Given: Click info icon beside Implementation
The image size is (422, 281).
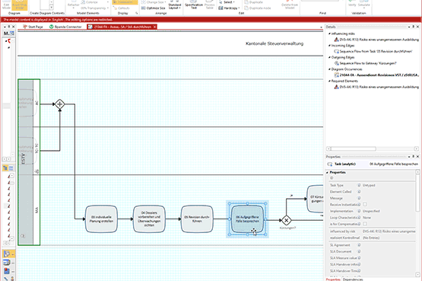Looking at the screenshot, I should [359, 211].
